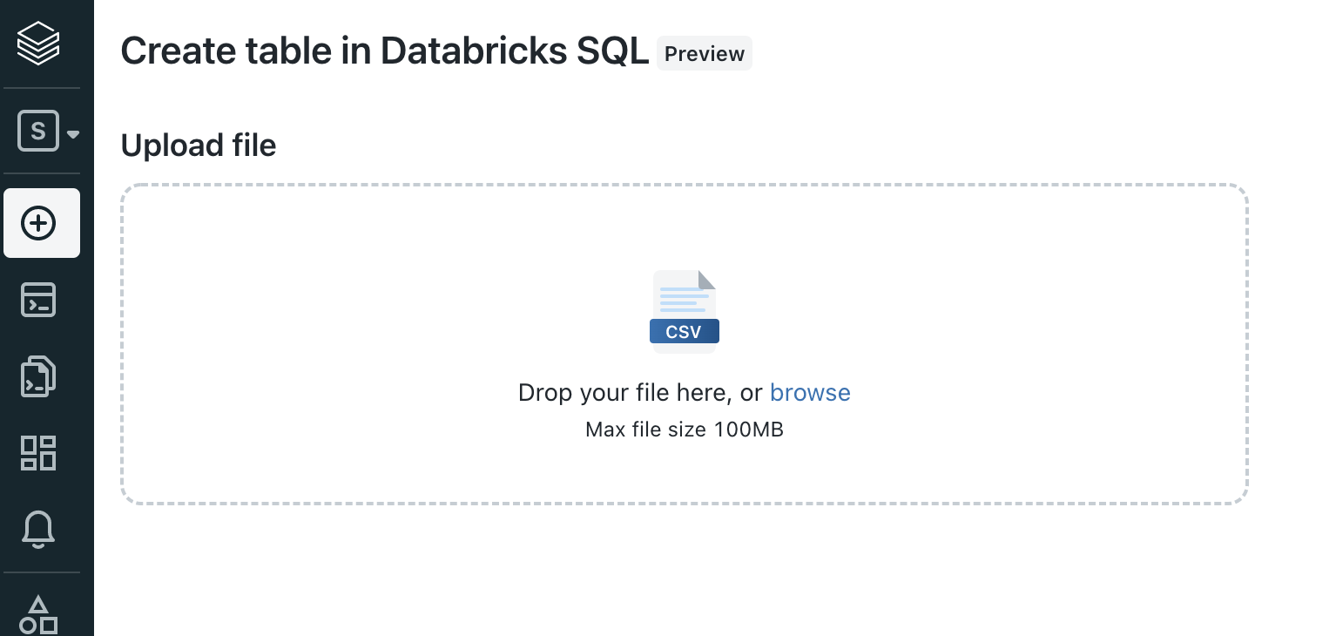Click the Upload file section heading
This screenshot has height=636, width=1336.
198,145
